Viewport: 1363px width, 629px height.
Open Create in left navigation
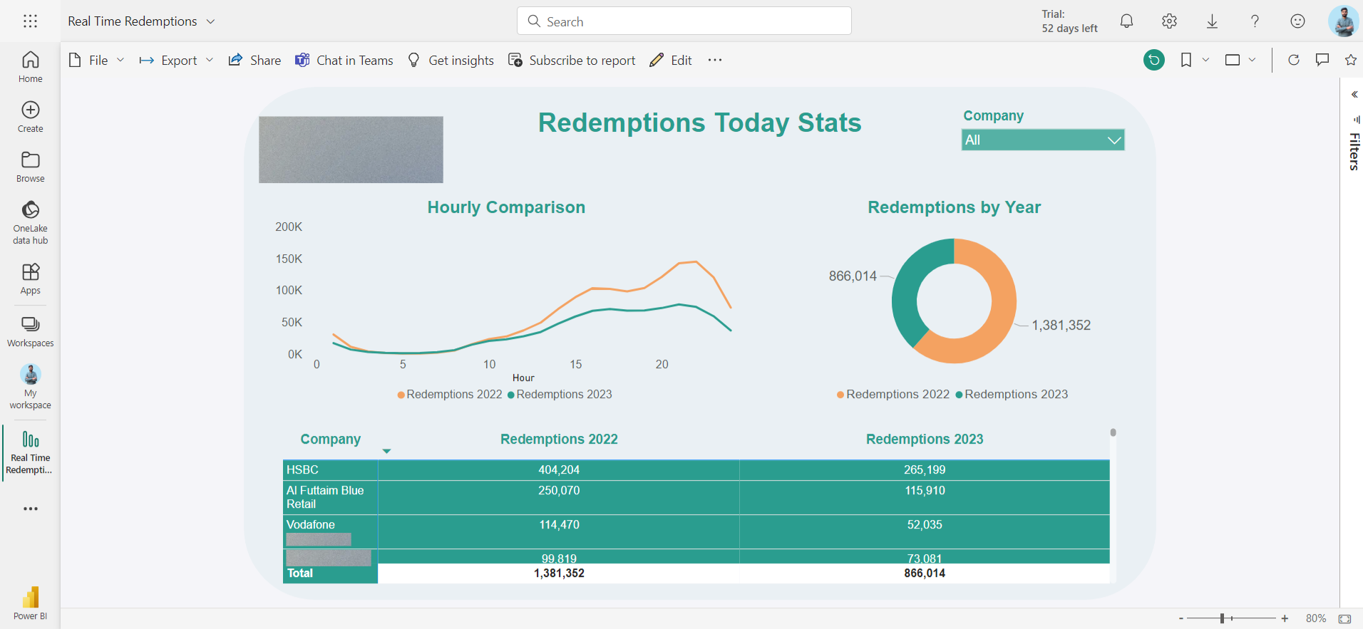pos(30,117)
